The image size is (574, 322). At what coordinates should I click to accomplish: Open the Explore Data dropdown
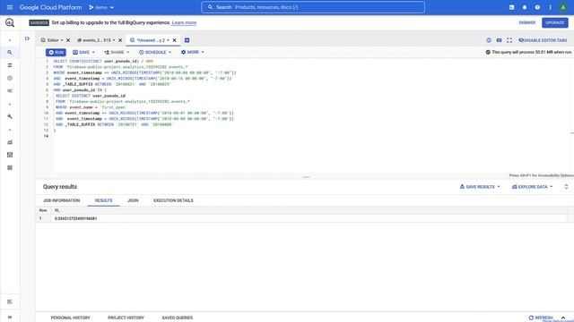tap(532, 187)
